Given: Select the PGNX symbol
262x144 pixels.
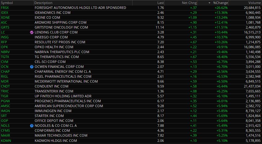Looking at the screenshot, I should pyautogui.click(x=5, y=101).
